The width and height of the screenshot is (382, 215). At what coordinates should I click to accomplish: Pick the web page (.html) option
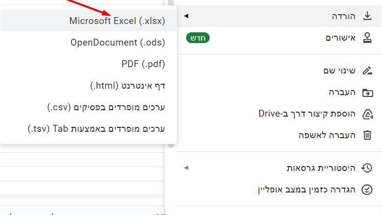(x=128, y=85)
